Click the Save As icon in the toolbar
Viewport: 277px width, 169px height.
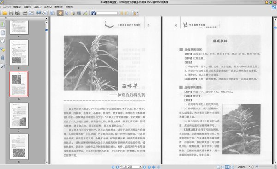[x=17, y=13]
